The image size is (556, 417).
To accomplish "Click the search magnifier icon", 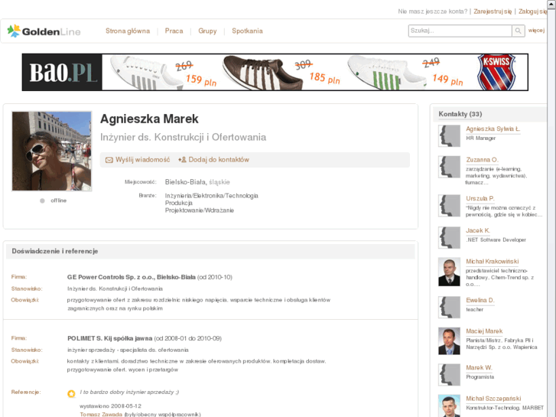I will coord(518,31).
